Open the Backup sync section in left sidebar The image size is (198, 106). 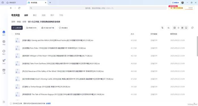(4, 52)
